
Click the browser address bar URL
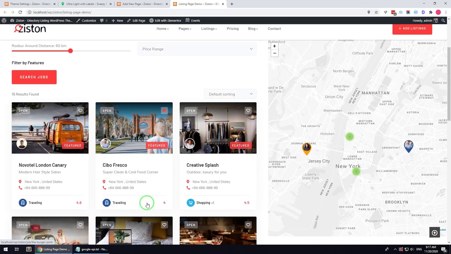coord(62,12)
